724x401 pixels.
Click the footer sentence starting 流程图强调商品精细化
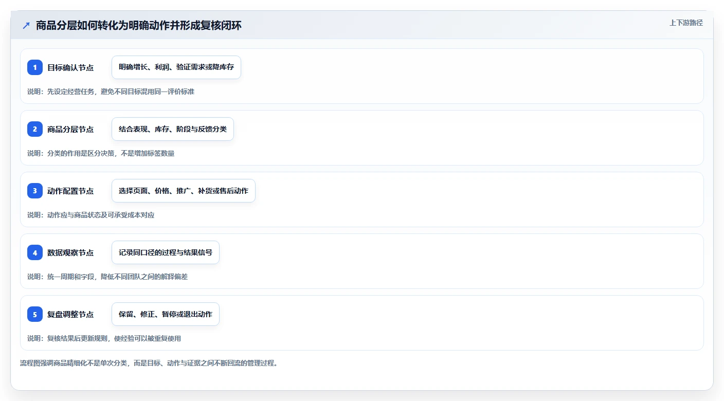[x=149, y=363]
